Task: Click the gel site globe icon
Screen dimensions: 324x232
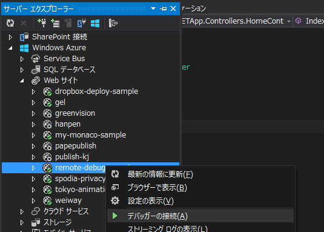Action: 47,102
